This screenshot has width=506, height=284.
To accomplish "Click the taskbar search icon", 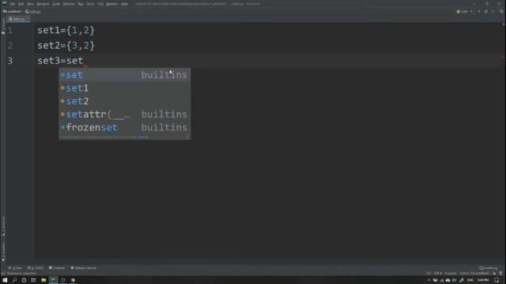I will (x=14, y=280).
